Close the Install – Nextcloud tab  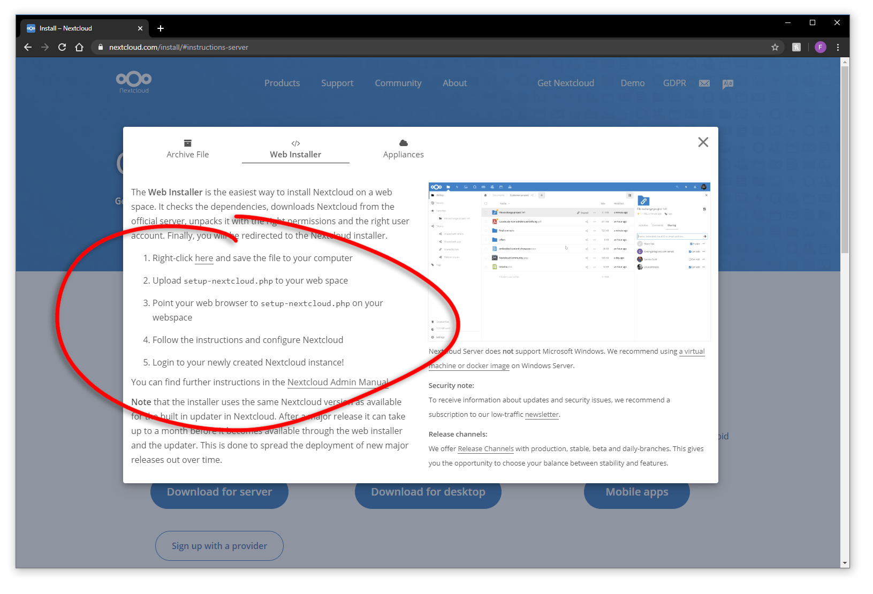point(140,28)
